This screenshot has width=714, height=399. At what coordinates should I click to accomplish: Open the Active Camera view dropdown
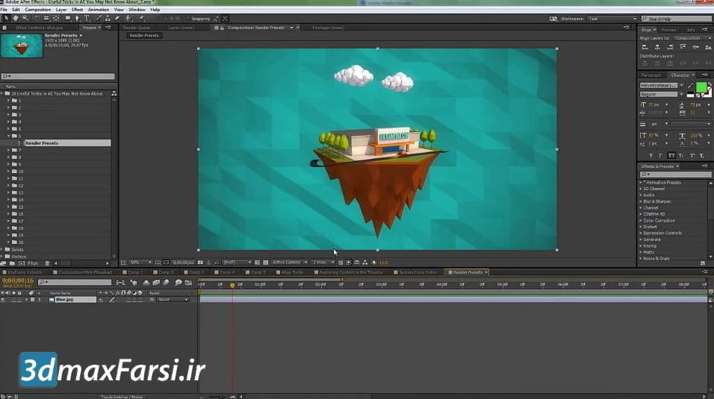288,263
